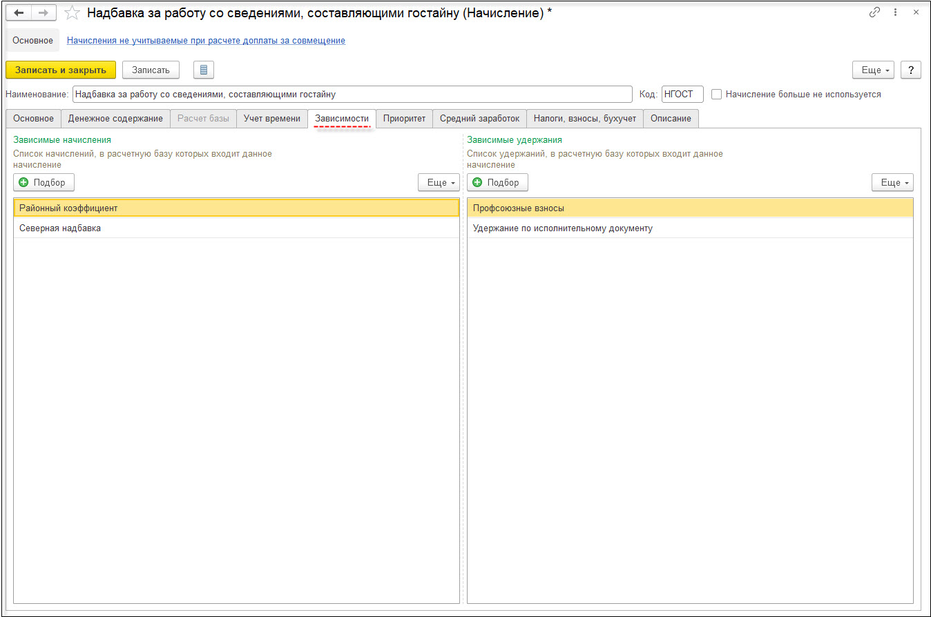931x617 pixels.
Task: Select the Зависимости tab
Action: (342, 119)
